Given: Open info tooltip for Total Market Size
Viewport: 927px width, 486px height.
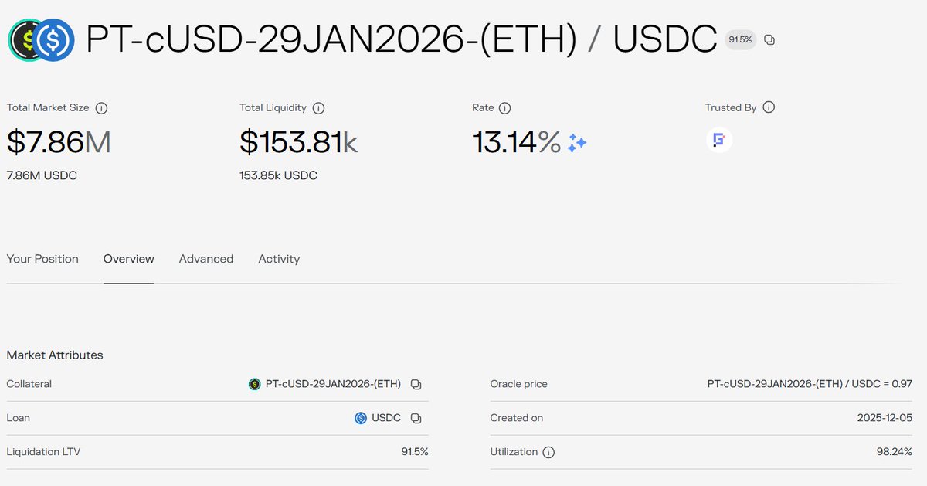Looking at the screenshot, I should point(101,108).
